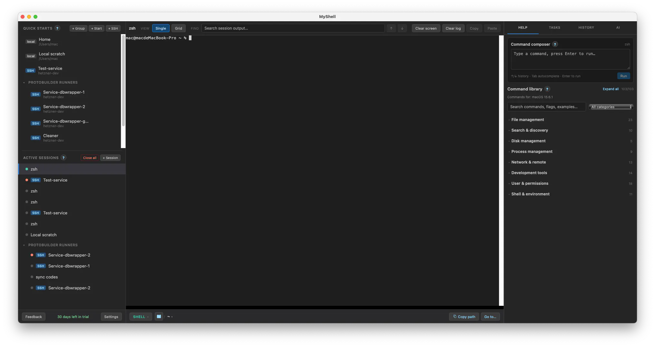Image resolution: width=655 pixels, height=347 pixels.
Task: Switch to the TASKS tab
Action: click(x=554, y=28)
